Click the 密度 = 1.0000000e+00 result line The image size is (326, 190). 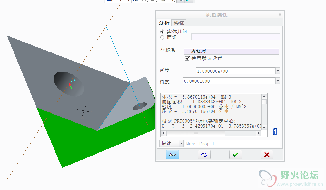point(204,107)
